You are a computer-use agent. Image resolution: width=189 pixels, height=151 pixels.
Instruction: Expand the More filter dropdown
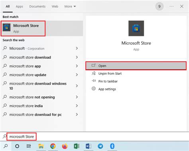70,6
